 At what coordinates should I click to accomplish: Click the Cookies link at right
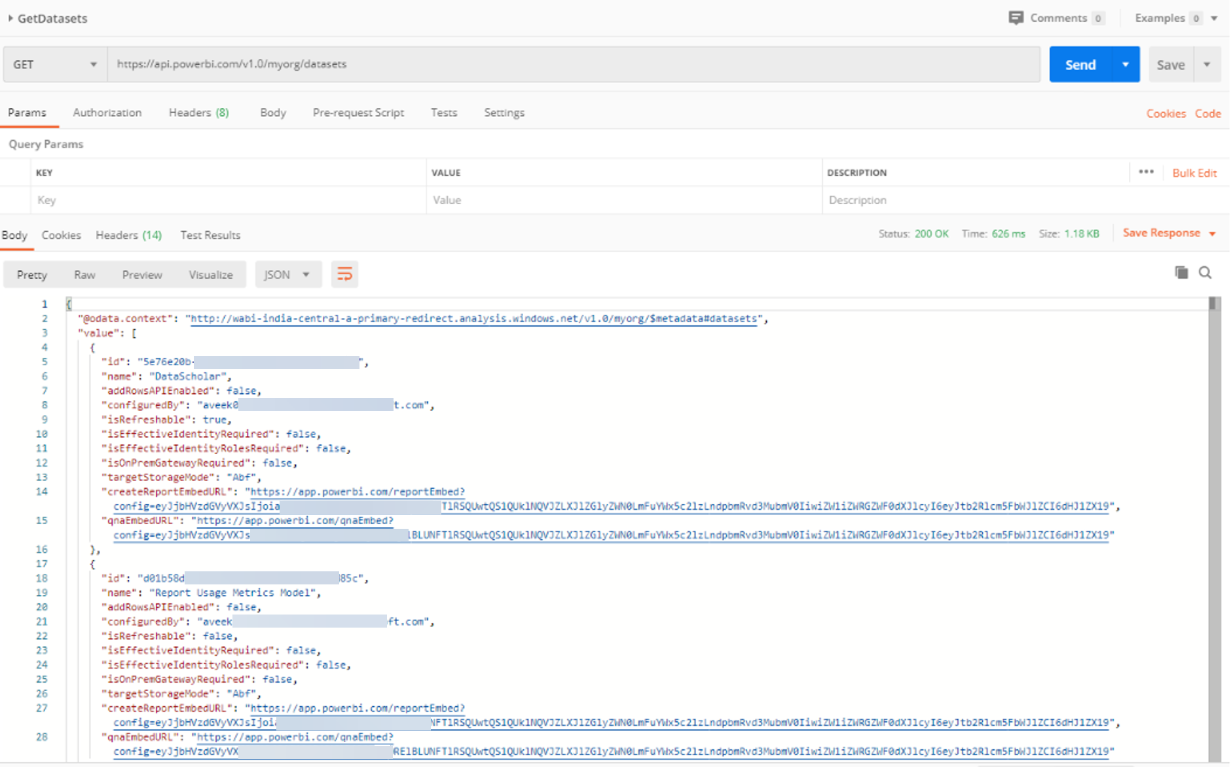(1166, 113)
